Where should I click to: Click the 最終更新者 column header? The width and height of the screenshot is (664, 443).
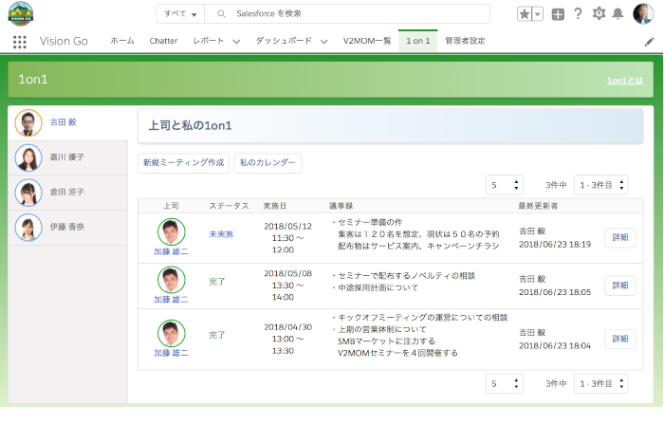[x=538, y=206]
